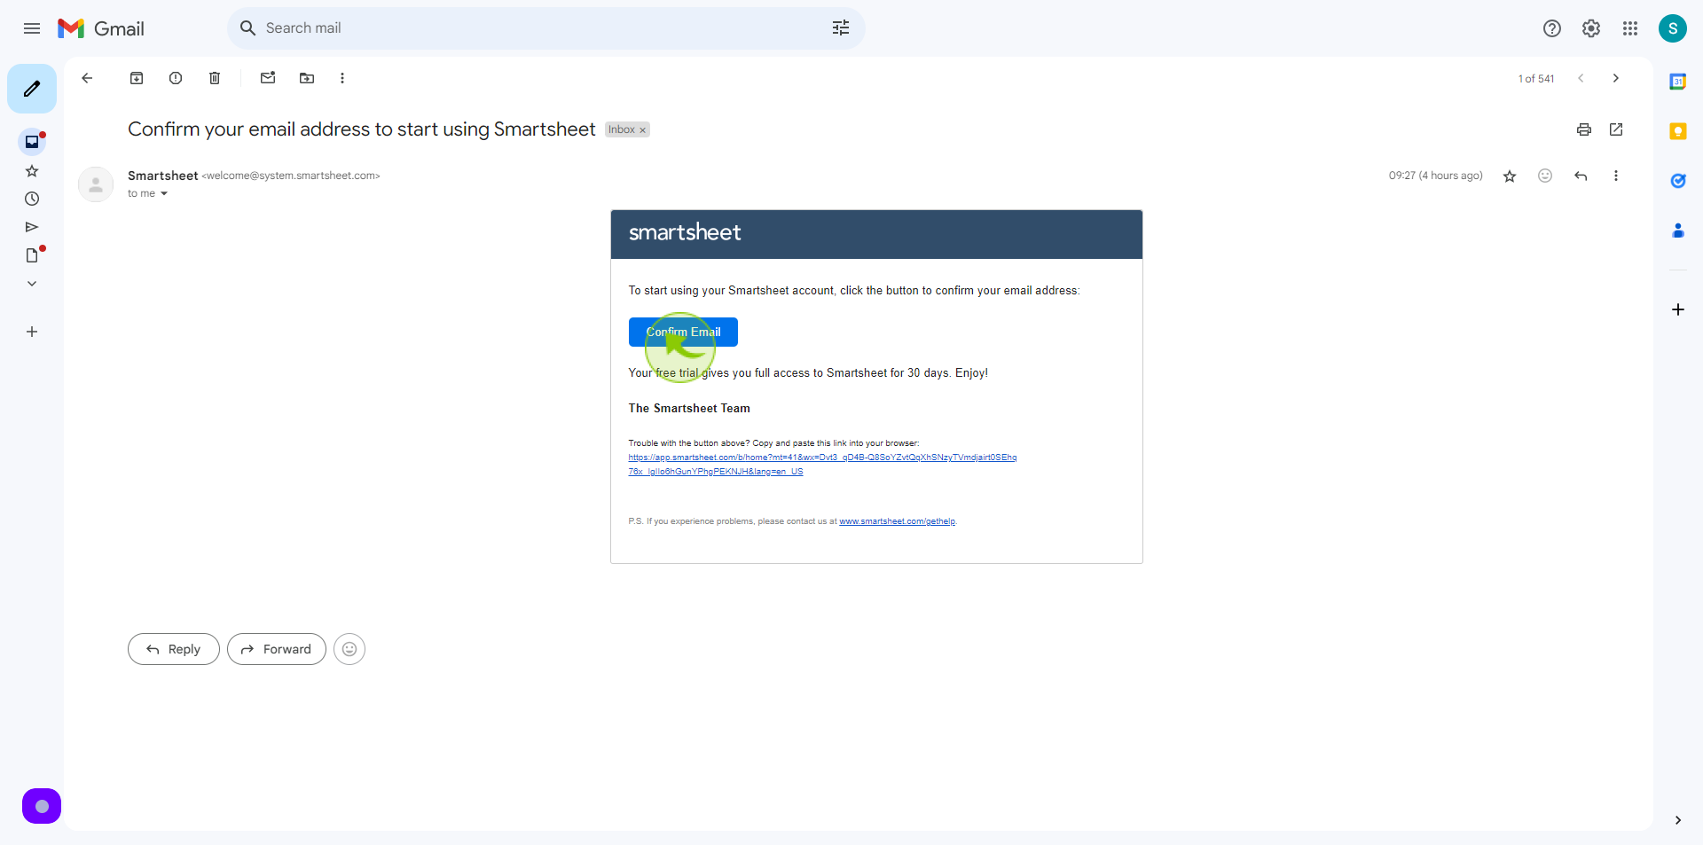This screenshot has width=1703, height=845.
Task: Click the search magnifier icon
Action: [x=248, y=28]
